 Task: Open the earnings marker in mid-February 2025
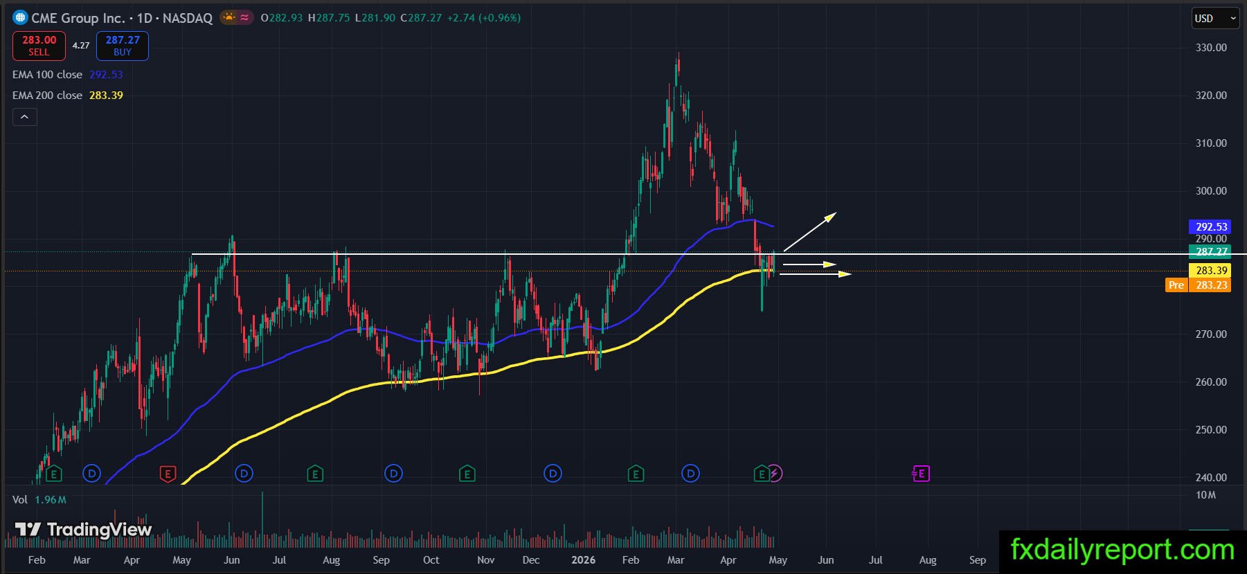pos(54,474)
